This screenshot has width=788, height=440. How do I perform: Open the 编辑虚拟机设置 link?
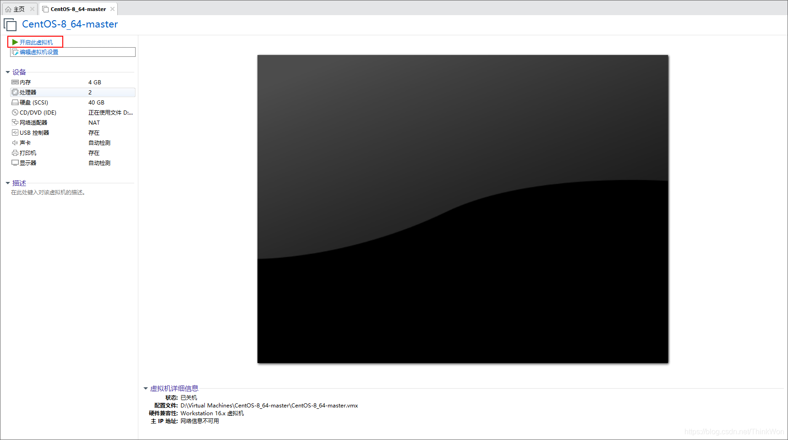[x=39, y=52]
